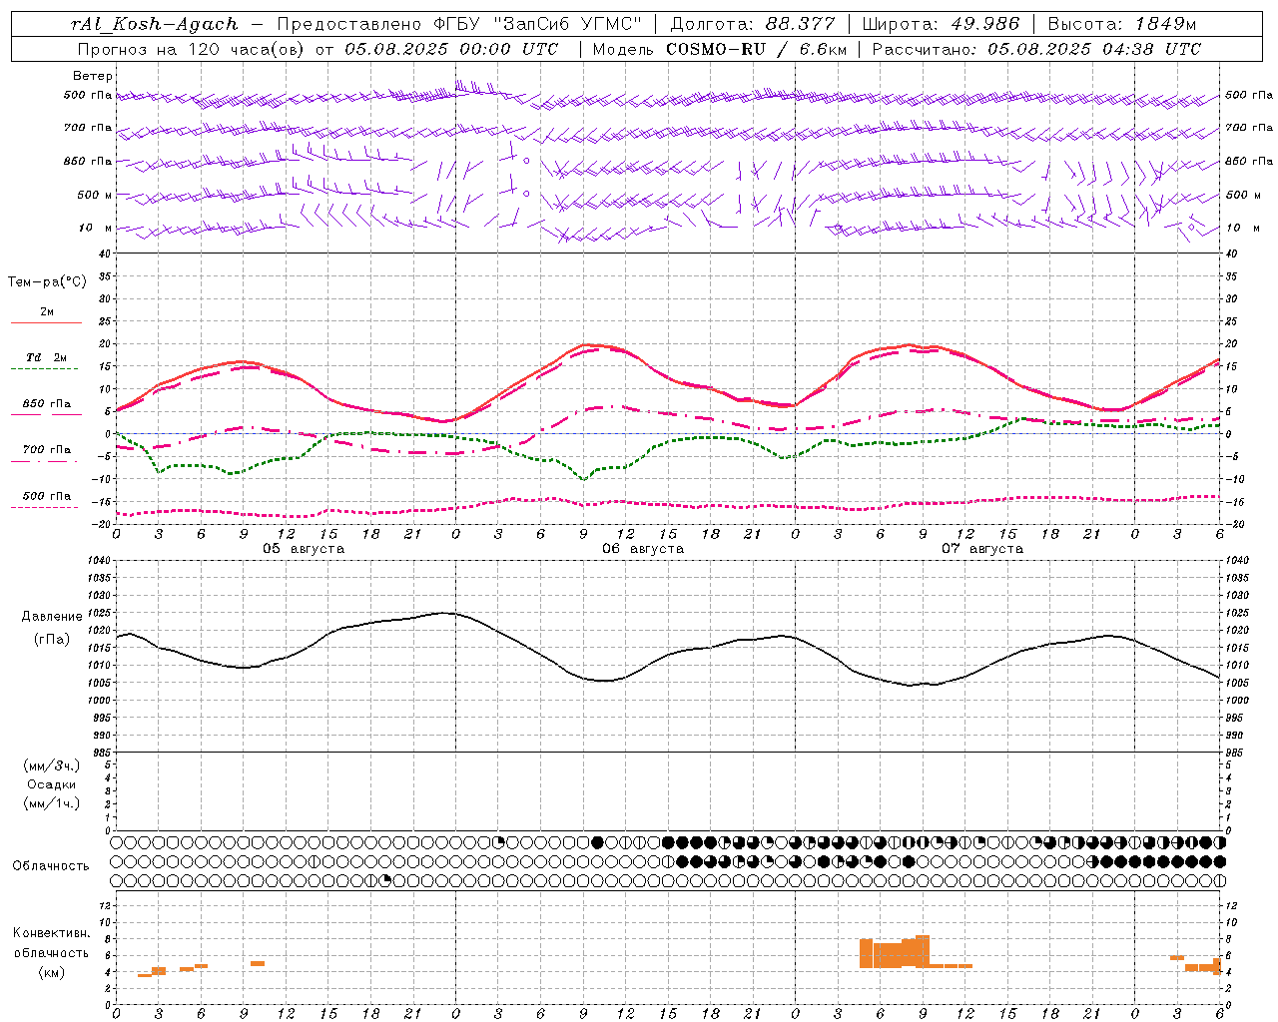Image resolution: width=1278 pixels, height=1022 pixels.
Task: Click the station name rAl_Kosh-Agach
Action: click(155, 24)
